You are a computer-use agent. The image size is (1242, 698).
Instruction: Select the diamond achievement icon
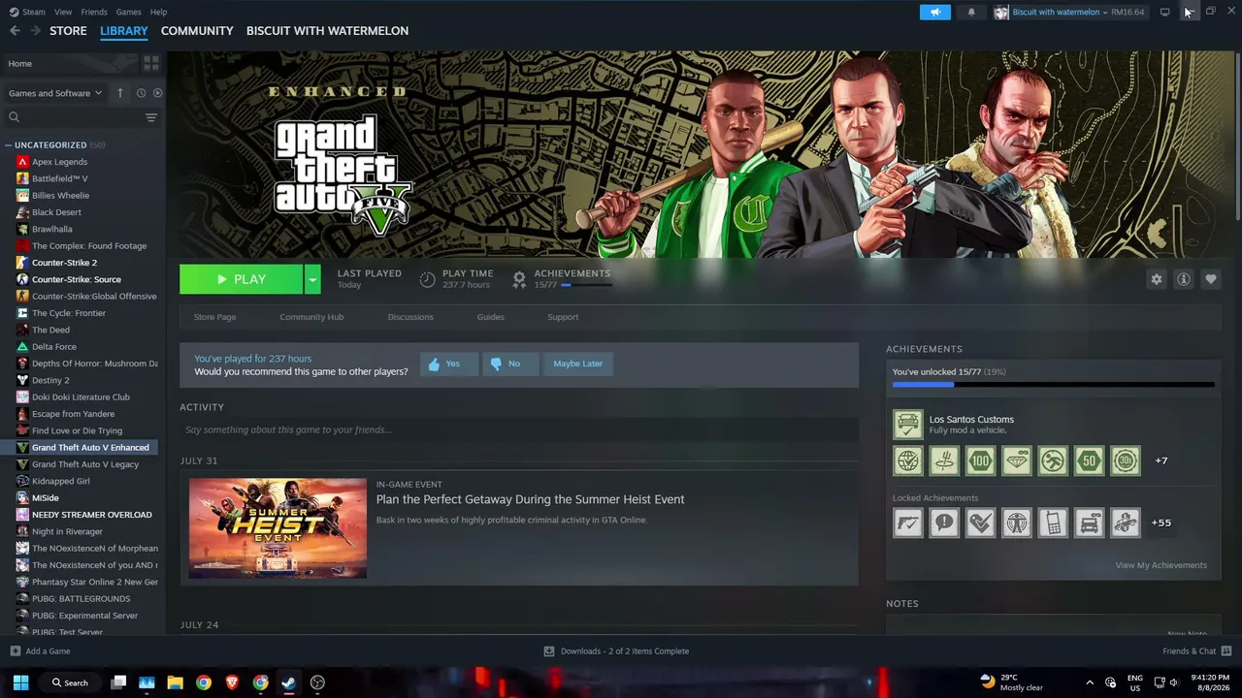coord(1017,460)
